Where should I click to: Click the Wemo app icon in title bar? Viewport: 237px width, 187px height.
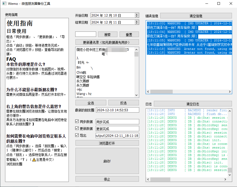click(x=4, y=4)
